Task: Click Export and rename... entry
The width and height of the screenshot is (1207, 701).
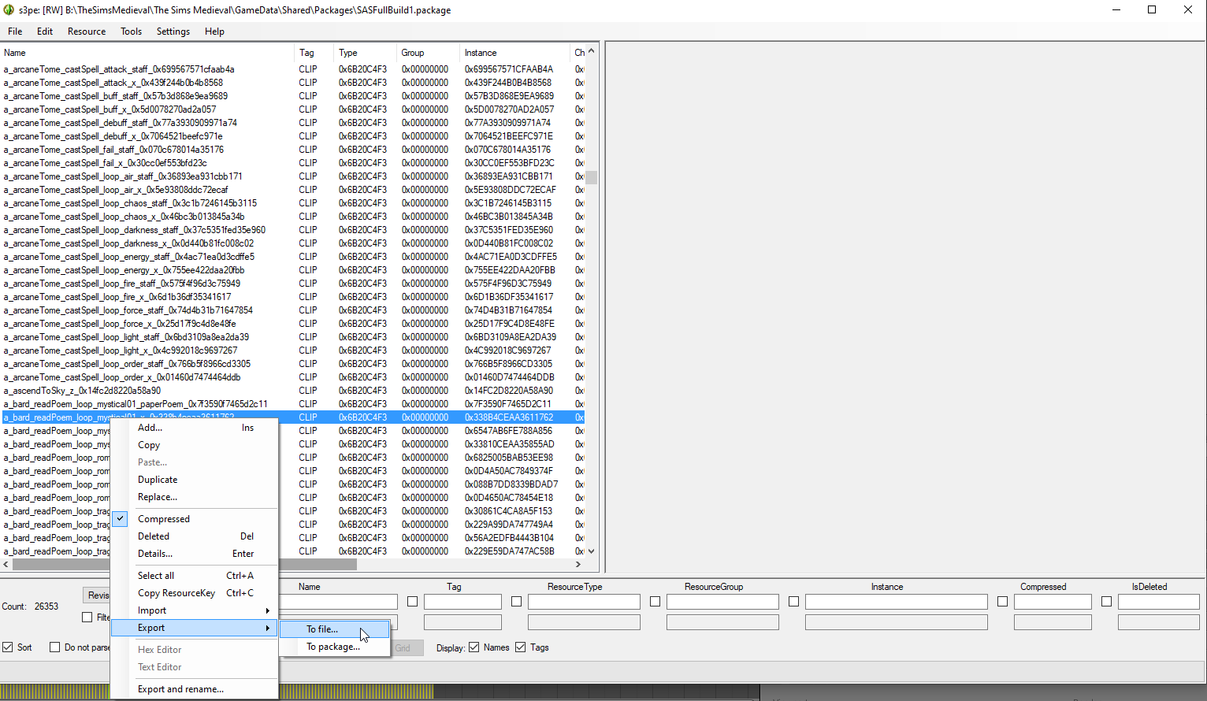Action: (x=180, y=689)
